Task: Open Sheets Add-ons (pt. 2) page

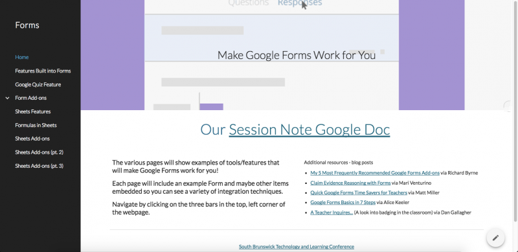Action: click(x=39, y=152)
